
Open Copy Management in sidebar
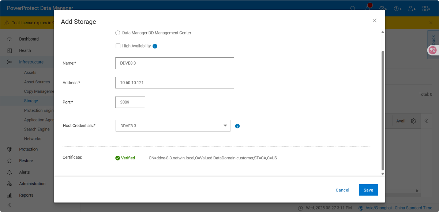pos(39,91)
